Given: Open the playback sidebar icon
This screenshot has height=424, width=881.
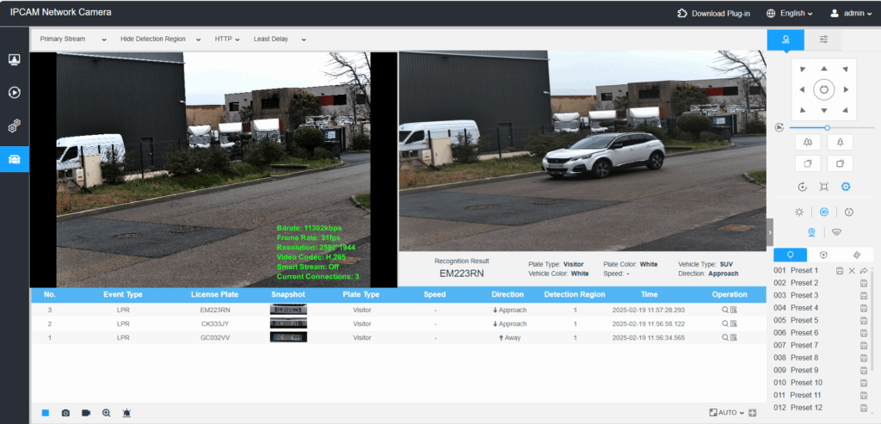Looking at the screenshot, I should click(x=14, y=92).
